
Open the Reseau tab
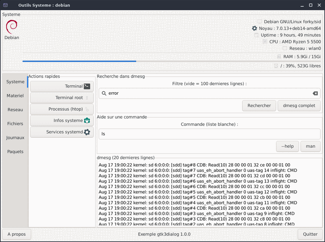(15, 110)
